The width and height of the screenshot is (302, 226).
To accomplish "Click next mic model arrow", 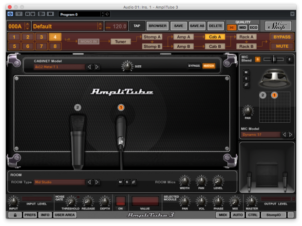I will (x=290, y=134).
